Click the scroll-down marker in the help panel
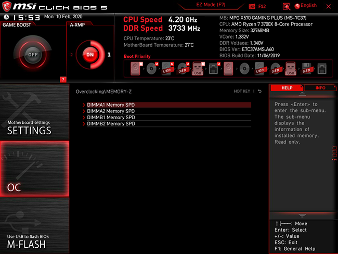Viewport: 338px width, 254px height. 302,215
